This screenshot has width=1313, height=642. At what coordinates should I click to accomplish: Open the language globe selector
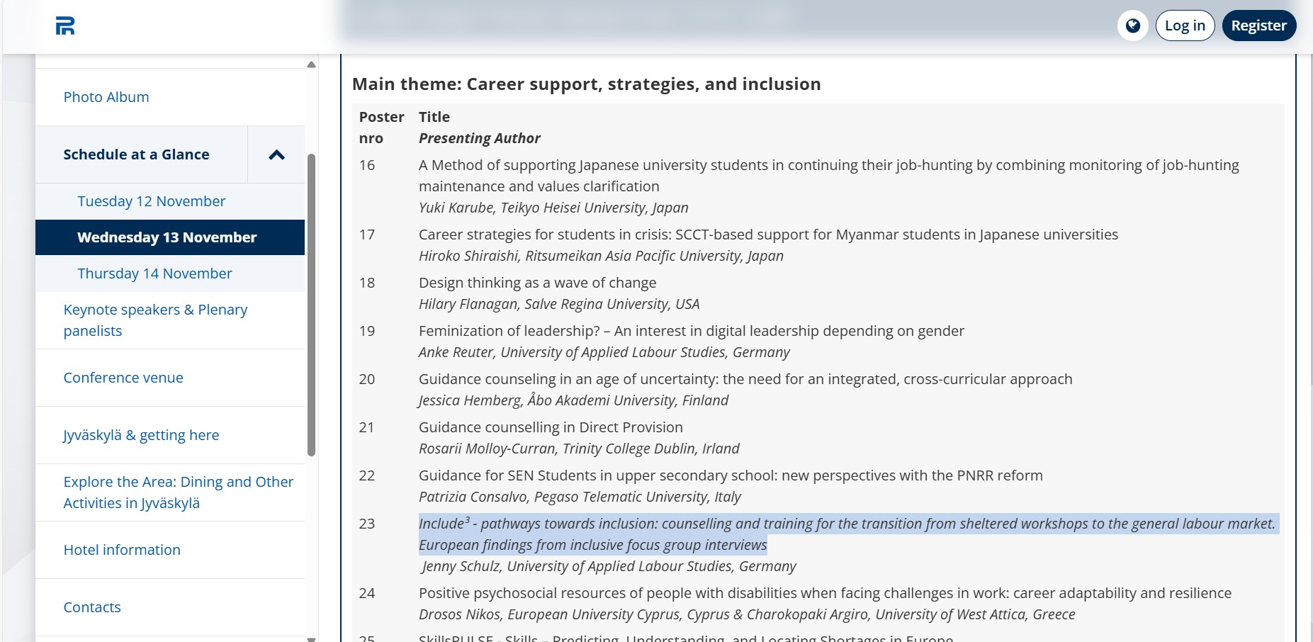coord(1132,26)
